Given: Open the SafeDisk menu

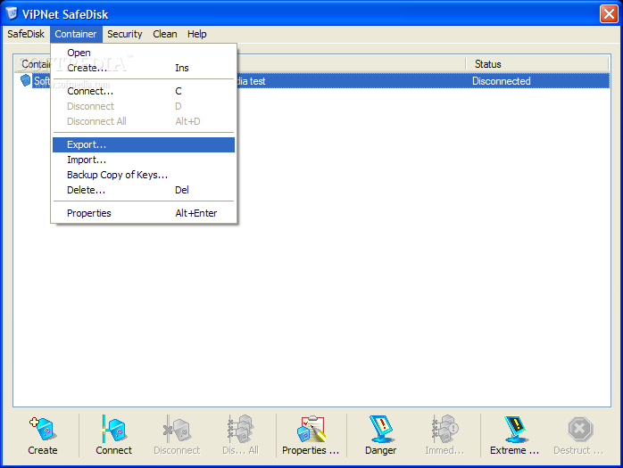Looking at the screenshot, I should pyautogui.click(x=26, y=34).
